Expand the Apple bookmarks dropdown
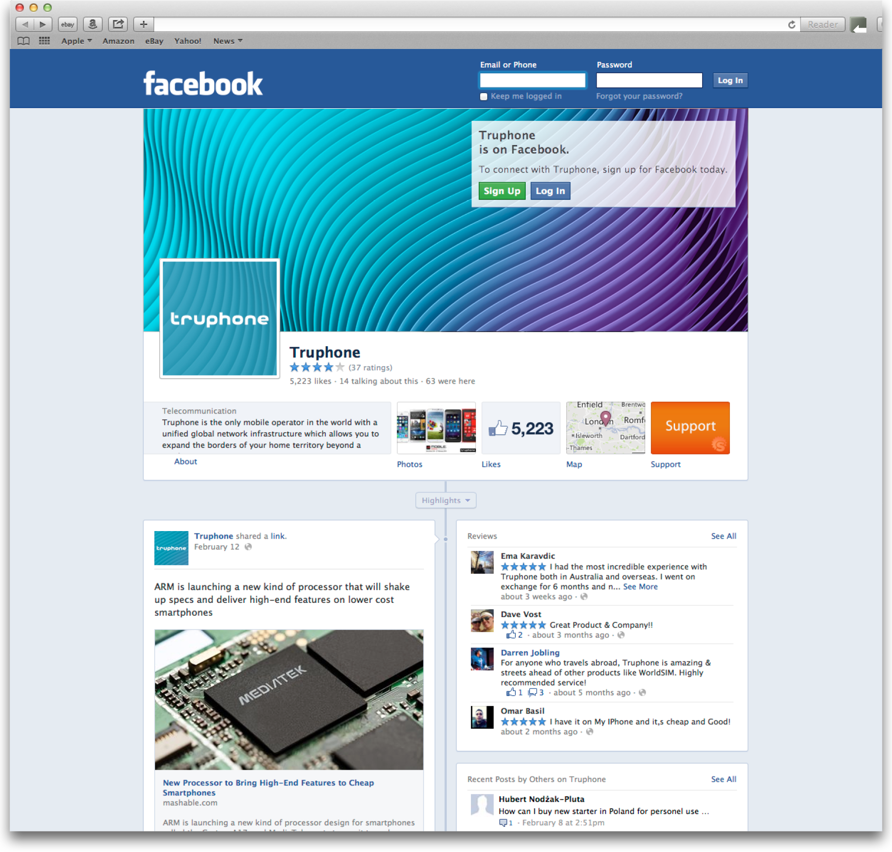The height and width of the screenshot is (852, 892). point(77,41)
